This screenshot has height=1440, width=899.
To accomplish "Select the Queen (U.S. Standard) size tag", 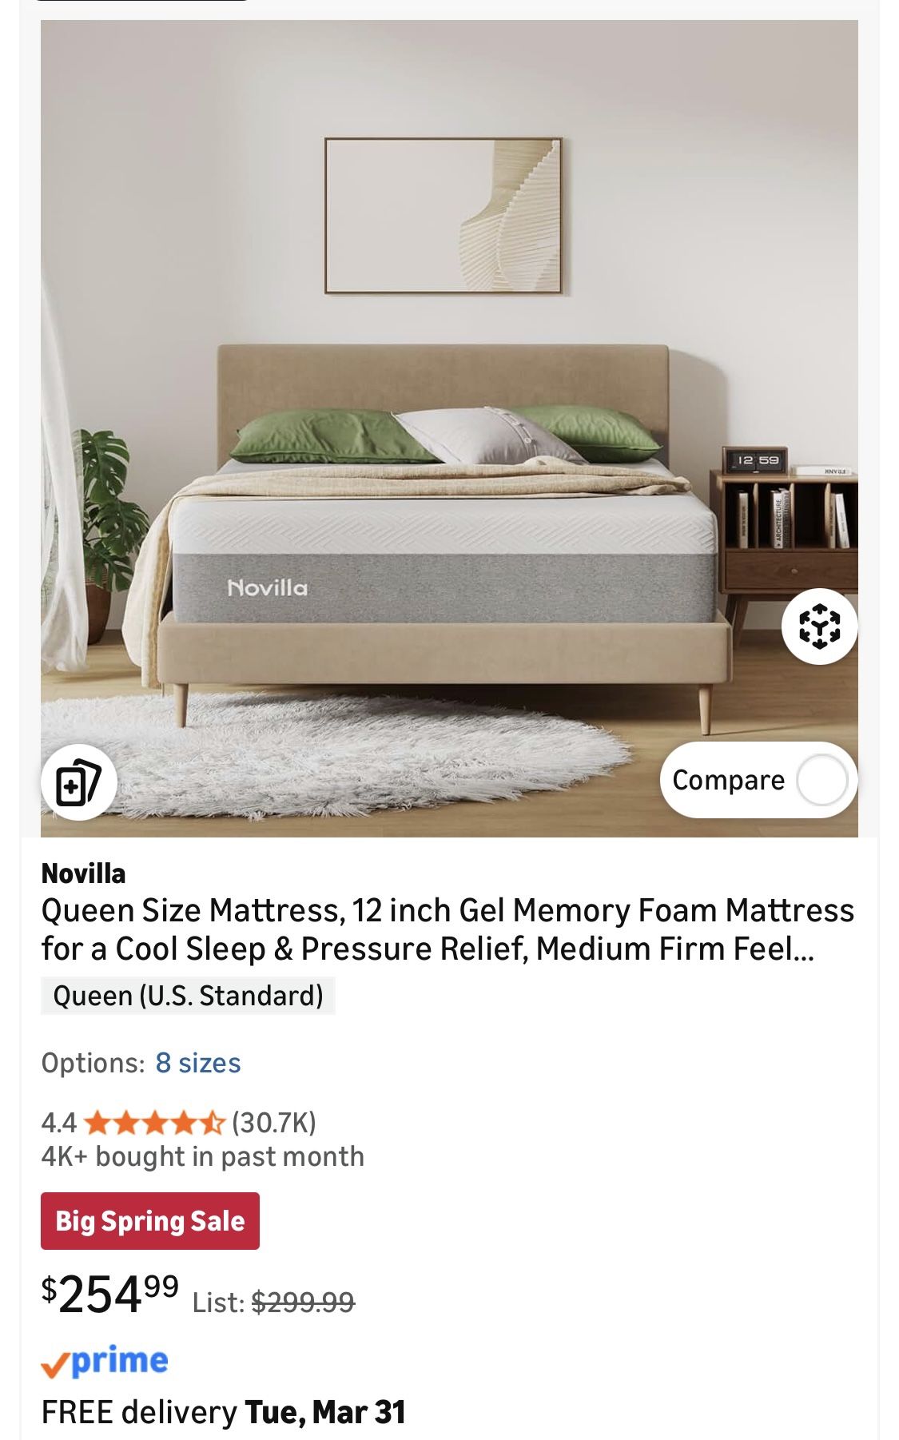I will point(188,996).
